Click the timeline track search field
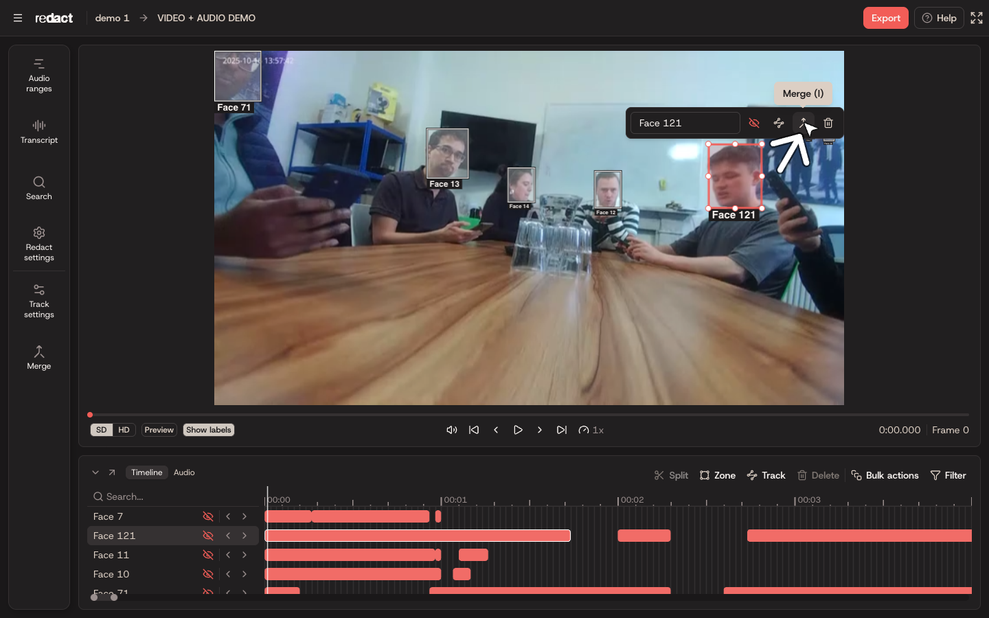Viewport: 989px width, 618px height. coord(173,496)
